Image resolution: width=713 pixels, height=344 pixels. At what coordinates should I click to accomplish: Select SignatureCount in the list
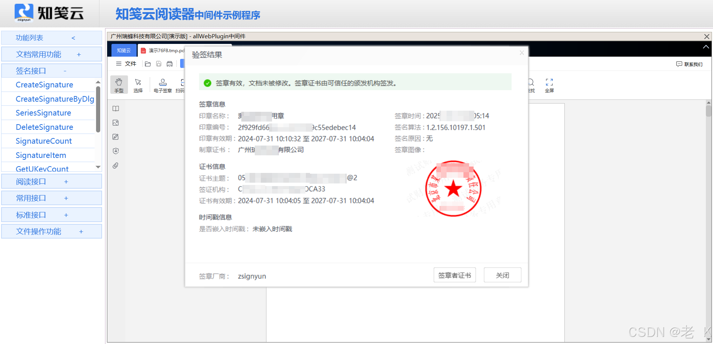(x=44, y=141)
